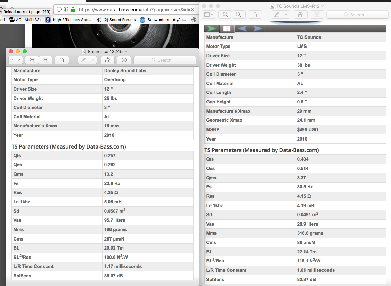The width and height of the screenshot is (391, 286).
Task: Zoom out in Eminence 12245 window
Action: (x=32, y=60)
